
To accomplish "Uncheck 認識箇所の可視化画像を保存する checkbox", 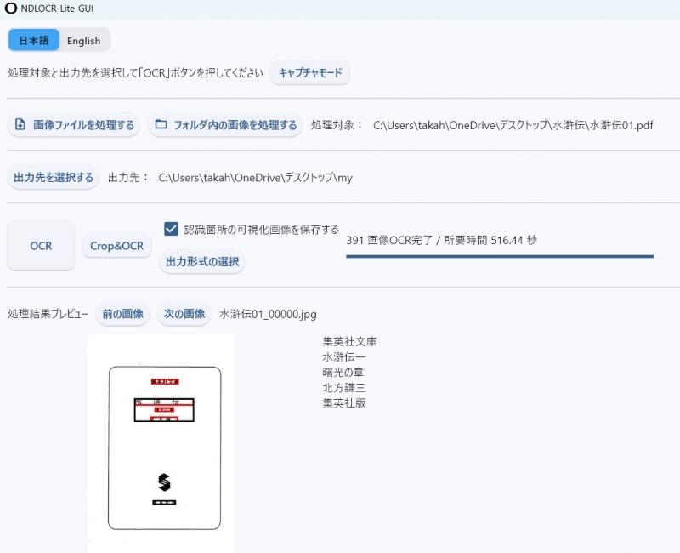I will [171, 229].
